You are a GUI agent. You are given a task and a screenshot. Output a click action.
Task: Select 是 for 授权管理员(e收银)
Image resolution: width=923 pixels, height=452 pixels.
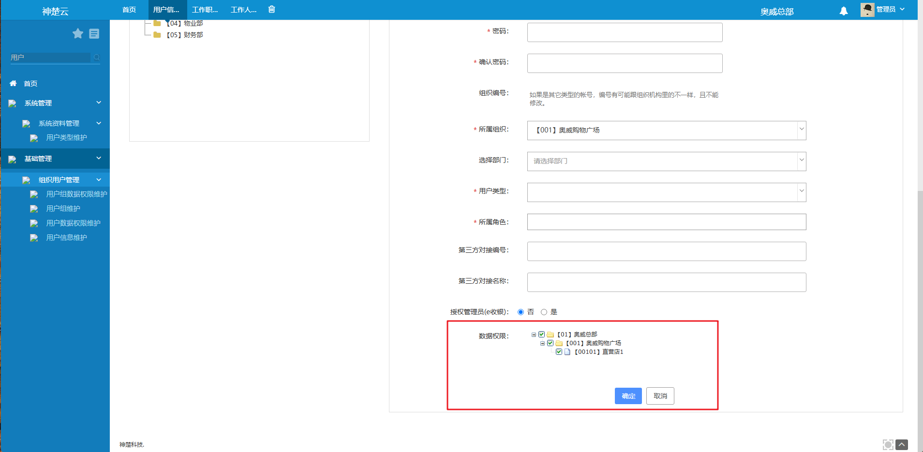[x=544, y=312]
